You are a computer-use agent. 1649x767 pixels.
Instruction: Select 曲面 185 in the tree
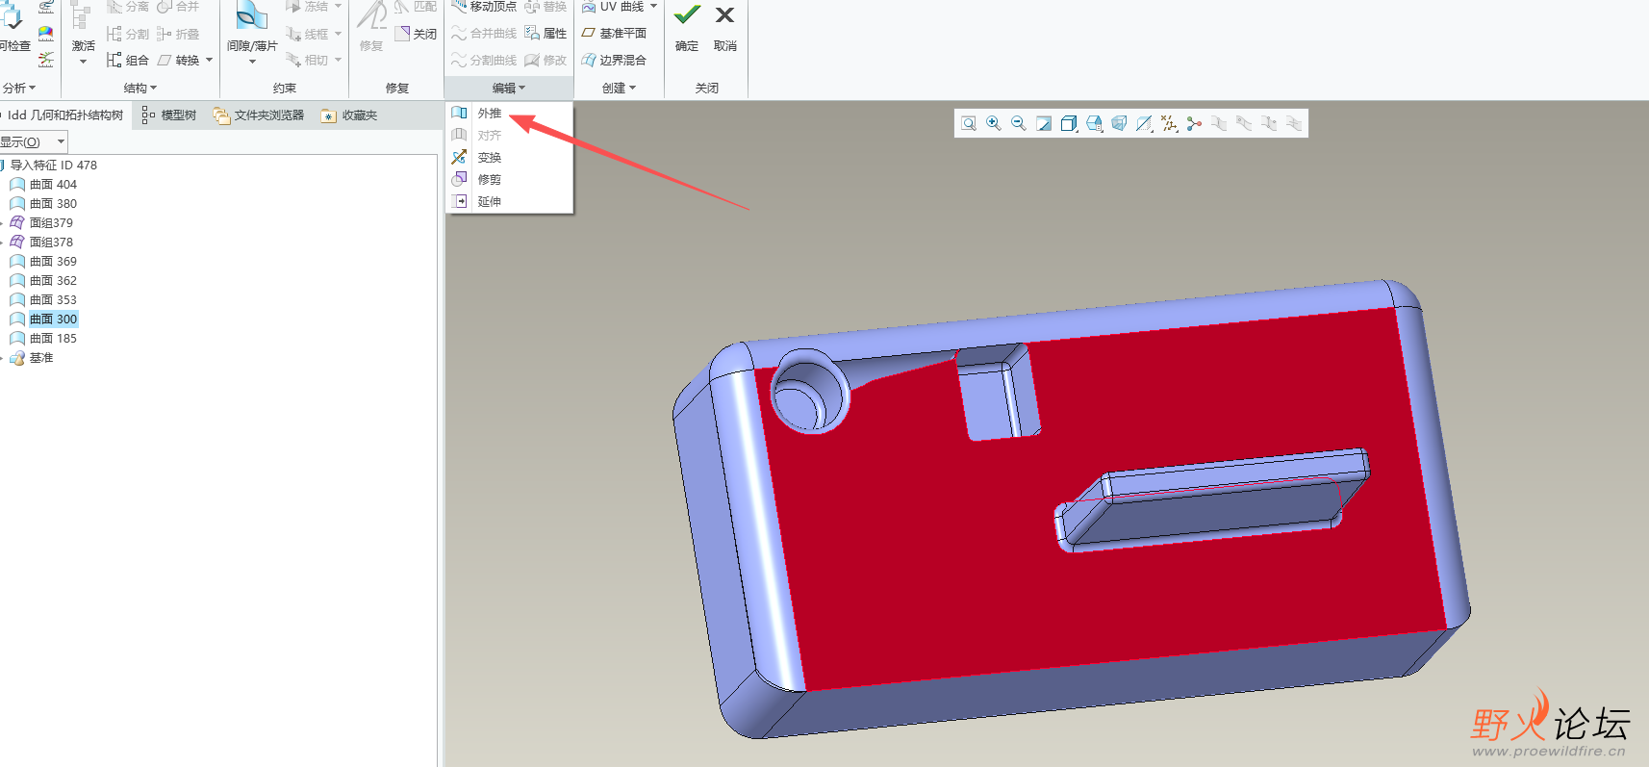(44, 338)
